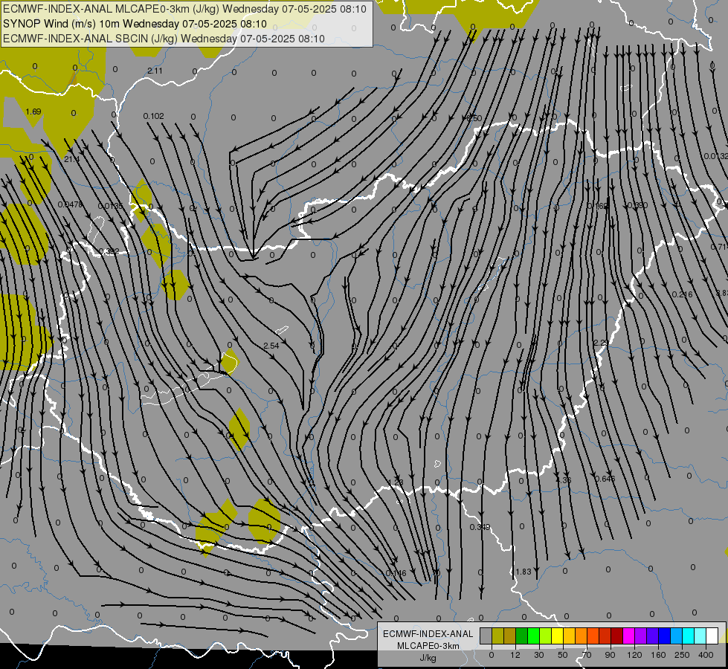Click the map value 0.0478
The height and width of the screenshot is (669, 728).
(70, 204)
